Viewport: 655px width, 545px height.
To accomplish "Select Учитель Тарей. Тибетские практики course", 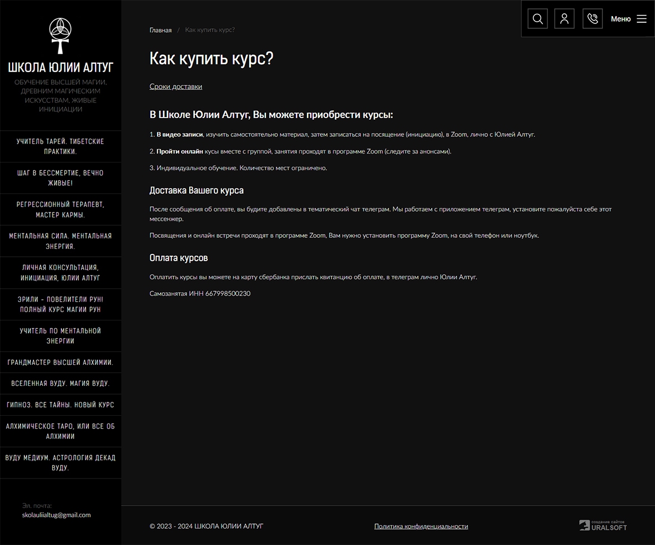I will 61,146.
